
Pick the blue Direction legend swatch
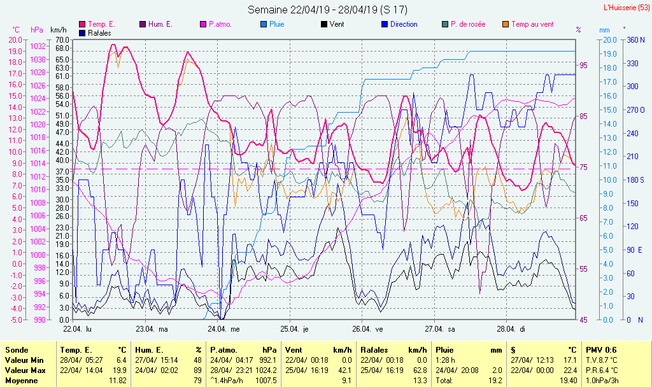(x=385, y=25)
